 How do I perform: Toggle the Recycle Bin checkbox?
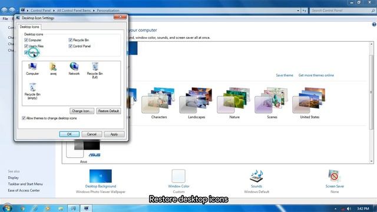pos(71,40)
